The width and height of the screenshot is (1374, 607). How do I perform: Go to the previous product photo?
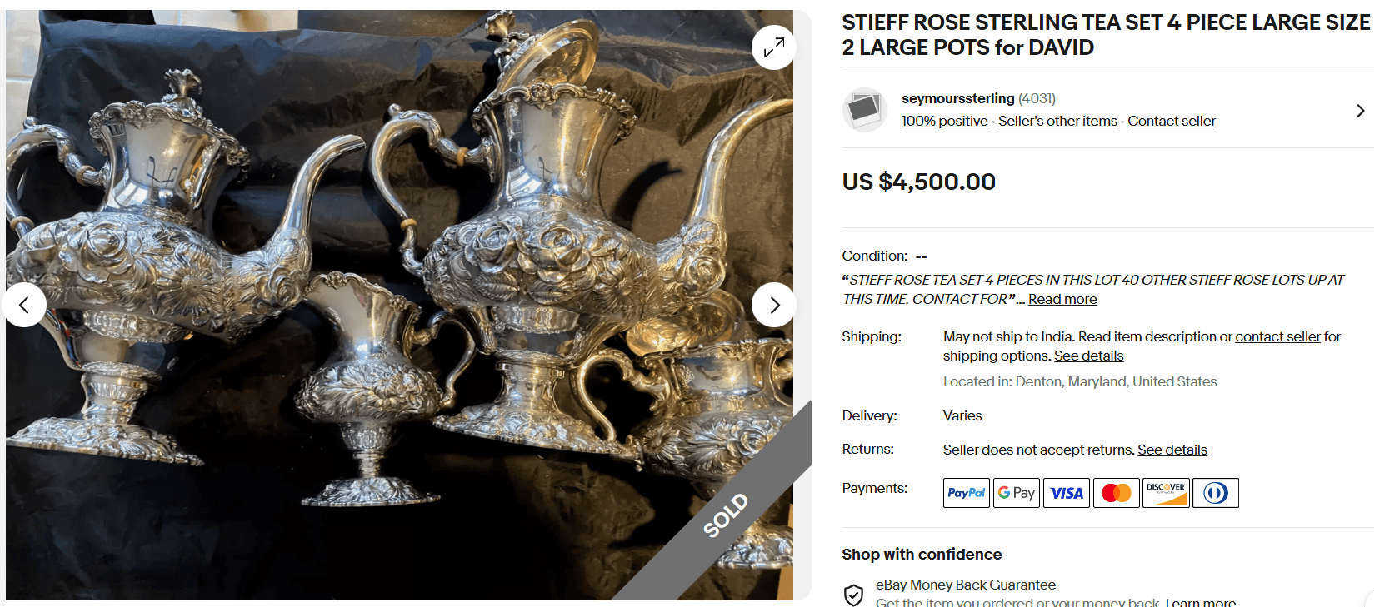pyautogui.click(x=24, y=305)
